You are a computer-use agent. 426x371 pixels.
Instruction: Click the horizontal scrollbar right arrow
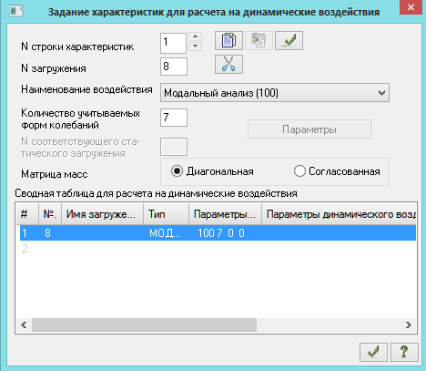coord(409,325)
